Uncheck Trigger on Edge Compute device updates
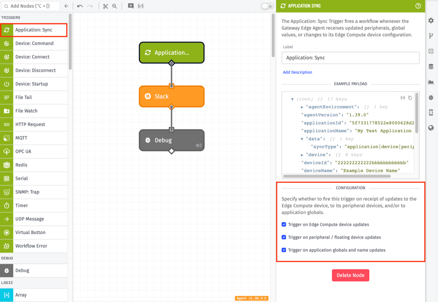The width and height of the screenshot is (438, 302). (x=284, y=224)
